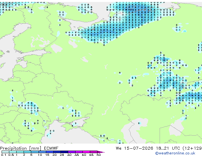Screen dimensions: 202x156
Task: Click the legend scale label '35'
Action: click(76, 155)
